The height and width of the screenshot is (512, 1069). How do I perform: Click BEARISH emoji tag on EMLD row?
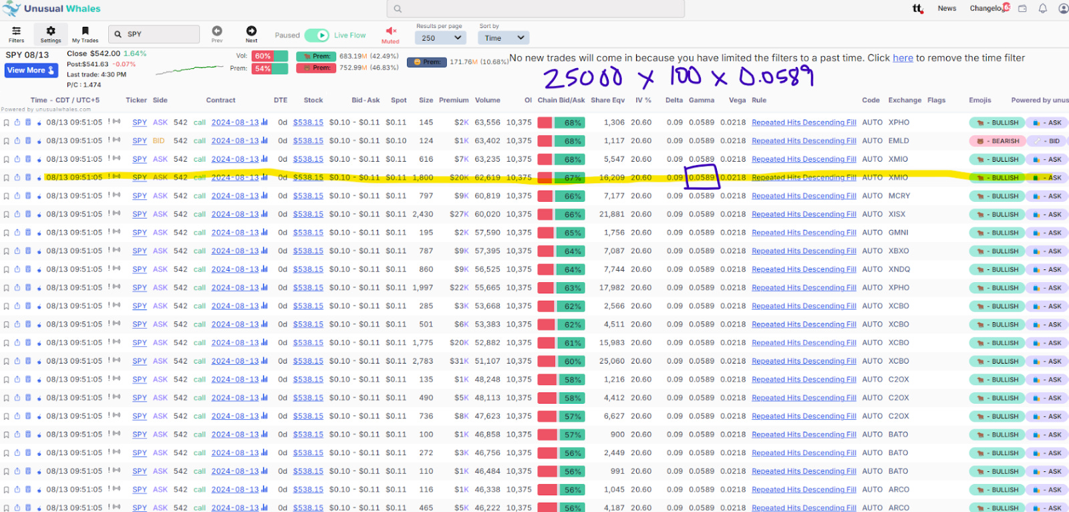998,141
